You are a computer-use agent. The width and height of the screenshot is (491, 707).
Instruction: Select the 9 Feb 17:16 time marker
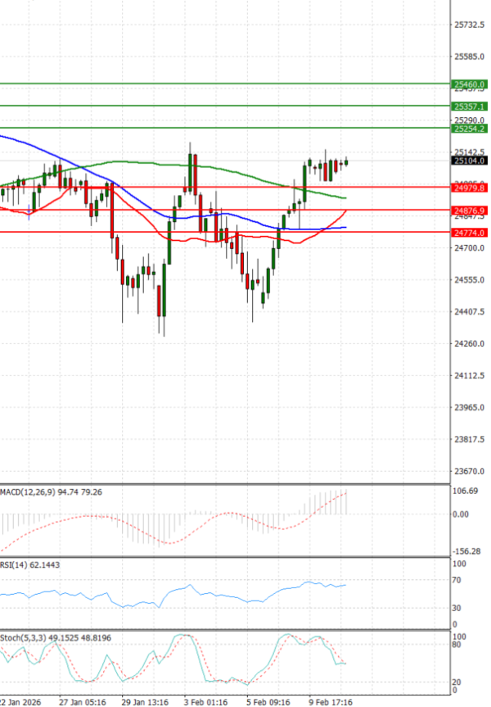coord(330,702)
